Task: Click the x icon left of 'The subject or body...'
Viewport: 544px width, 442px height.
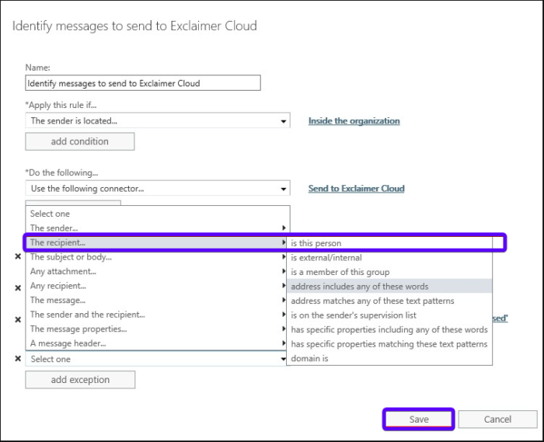Action: [x=18, y=257]
